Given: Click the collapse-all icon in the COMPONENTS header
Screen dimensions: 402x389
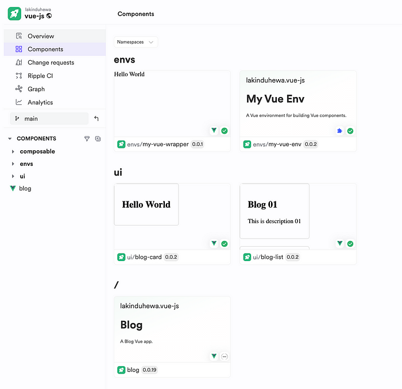Looking at the screenshot, I should 98,138.
